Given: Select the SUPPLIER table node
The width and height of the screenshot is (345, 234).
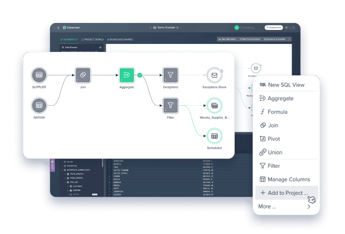Looking at the screenshot, I should tap(39, 75).
